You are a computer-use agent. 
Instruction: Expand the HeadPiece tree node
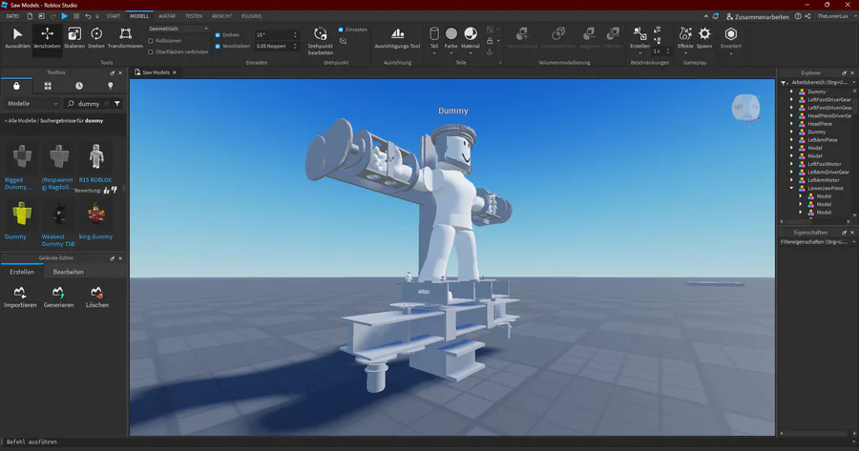(x=791, y=124)
